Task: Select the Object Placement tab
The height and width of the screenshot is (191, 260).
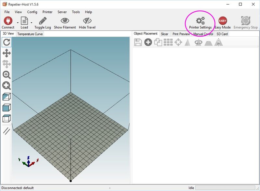Action: click(146, 34)
